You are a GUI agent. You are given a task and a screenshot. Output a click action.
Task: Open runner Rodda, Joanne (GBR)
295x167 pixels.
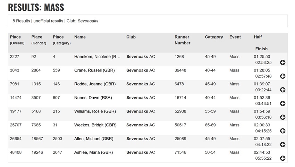coord(95,84)
